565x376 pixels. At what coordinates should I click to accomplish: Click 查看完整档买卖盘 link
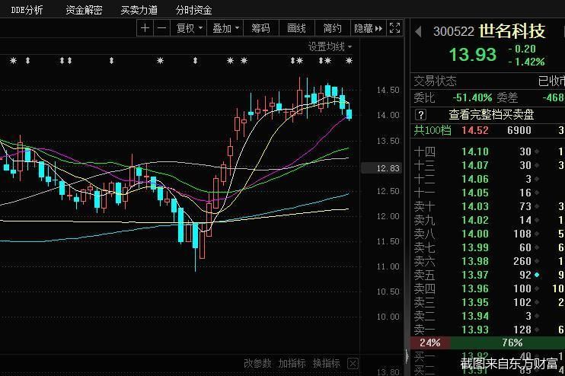pos(491,114)
